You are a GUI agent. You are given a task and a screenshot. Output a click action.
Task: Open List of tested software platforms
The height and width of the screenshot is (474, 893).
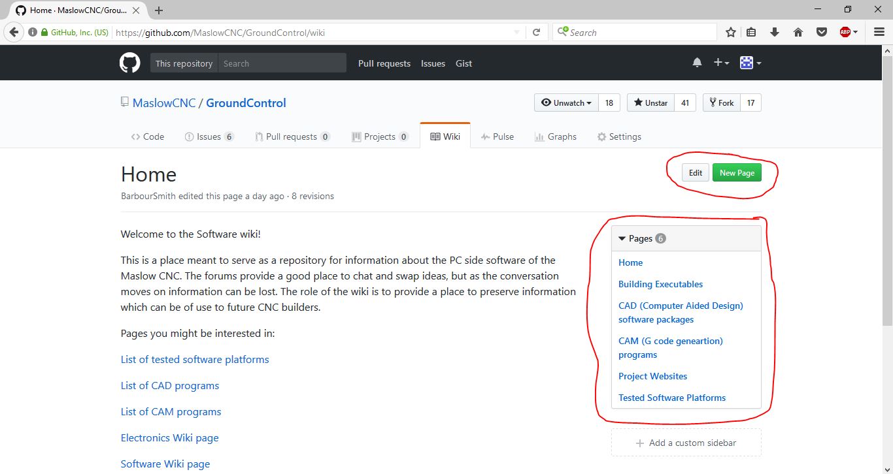point(195,360)
